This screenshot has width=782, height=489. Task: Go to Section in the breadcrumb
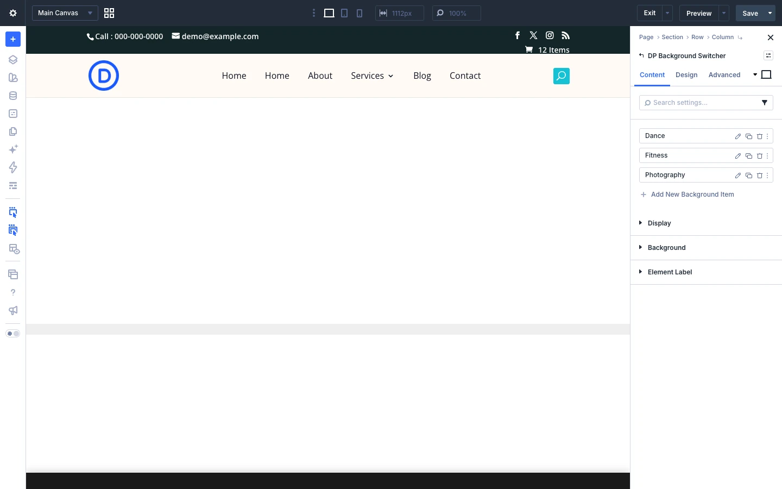point(672,37)
